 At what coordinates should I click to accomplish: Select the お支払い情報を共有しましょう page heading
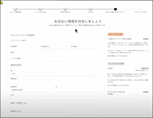click(78, 21)
